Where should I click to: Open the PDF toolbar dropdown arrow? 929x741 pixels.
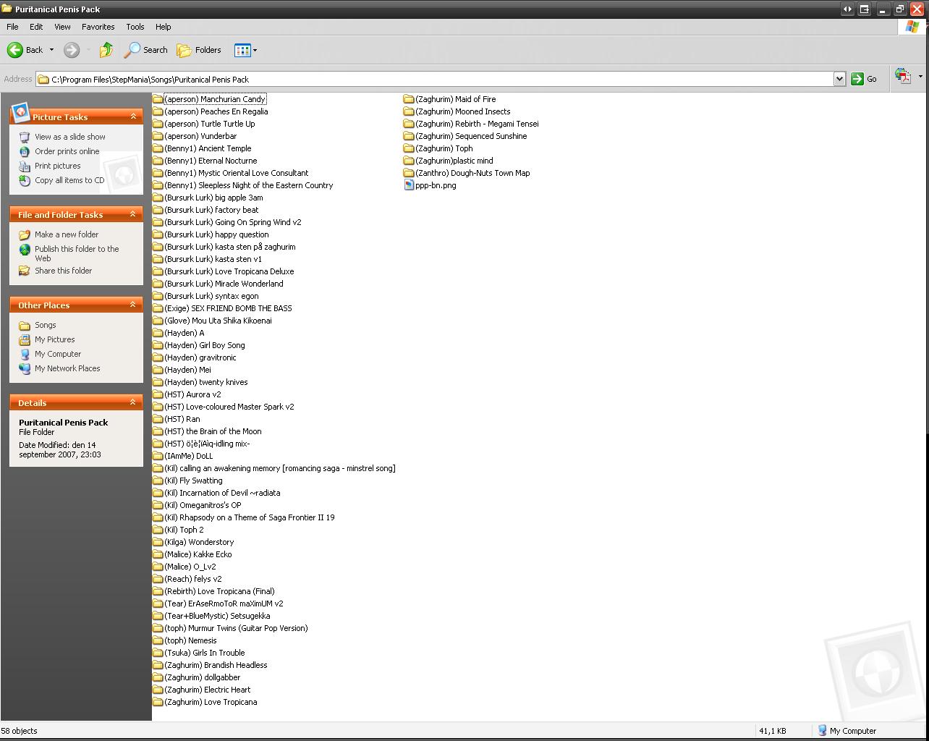click(x=920, y=76)
